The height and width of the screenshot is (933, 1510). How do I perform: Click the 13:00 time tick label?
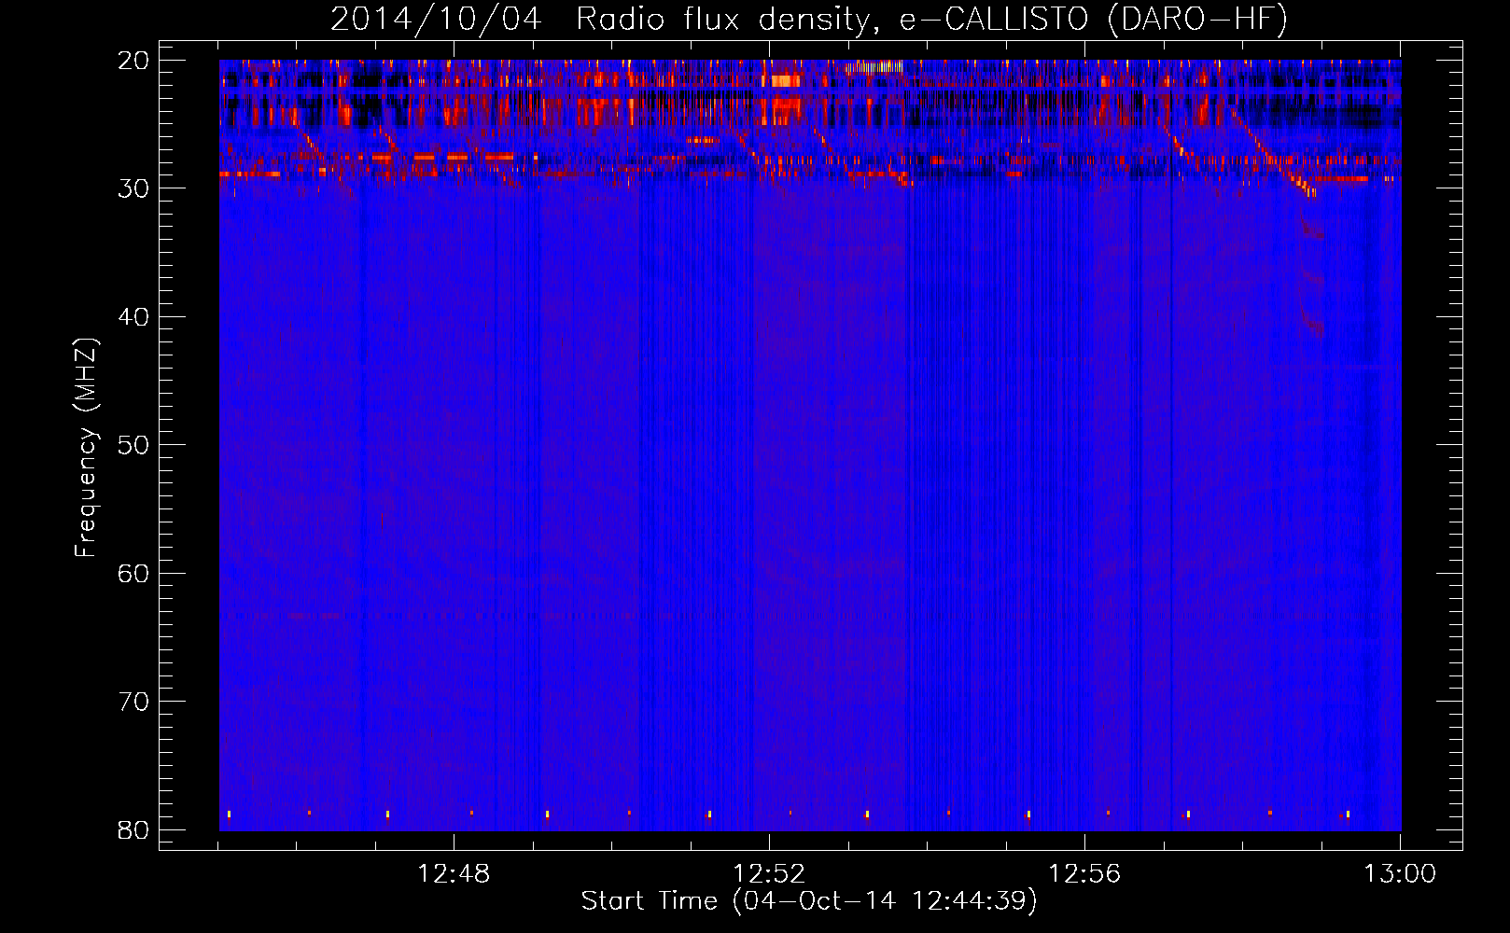[x=1400, y=874]
